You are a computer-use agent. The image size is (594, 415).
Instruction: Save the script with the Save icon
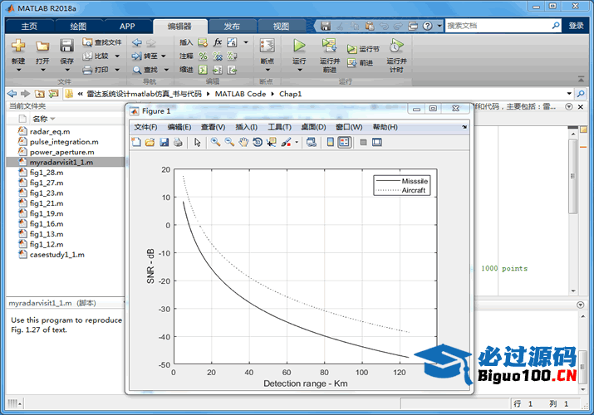pos(66,46)
